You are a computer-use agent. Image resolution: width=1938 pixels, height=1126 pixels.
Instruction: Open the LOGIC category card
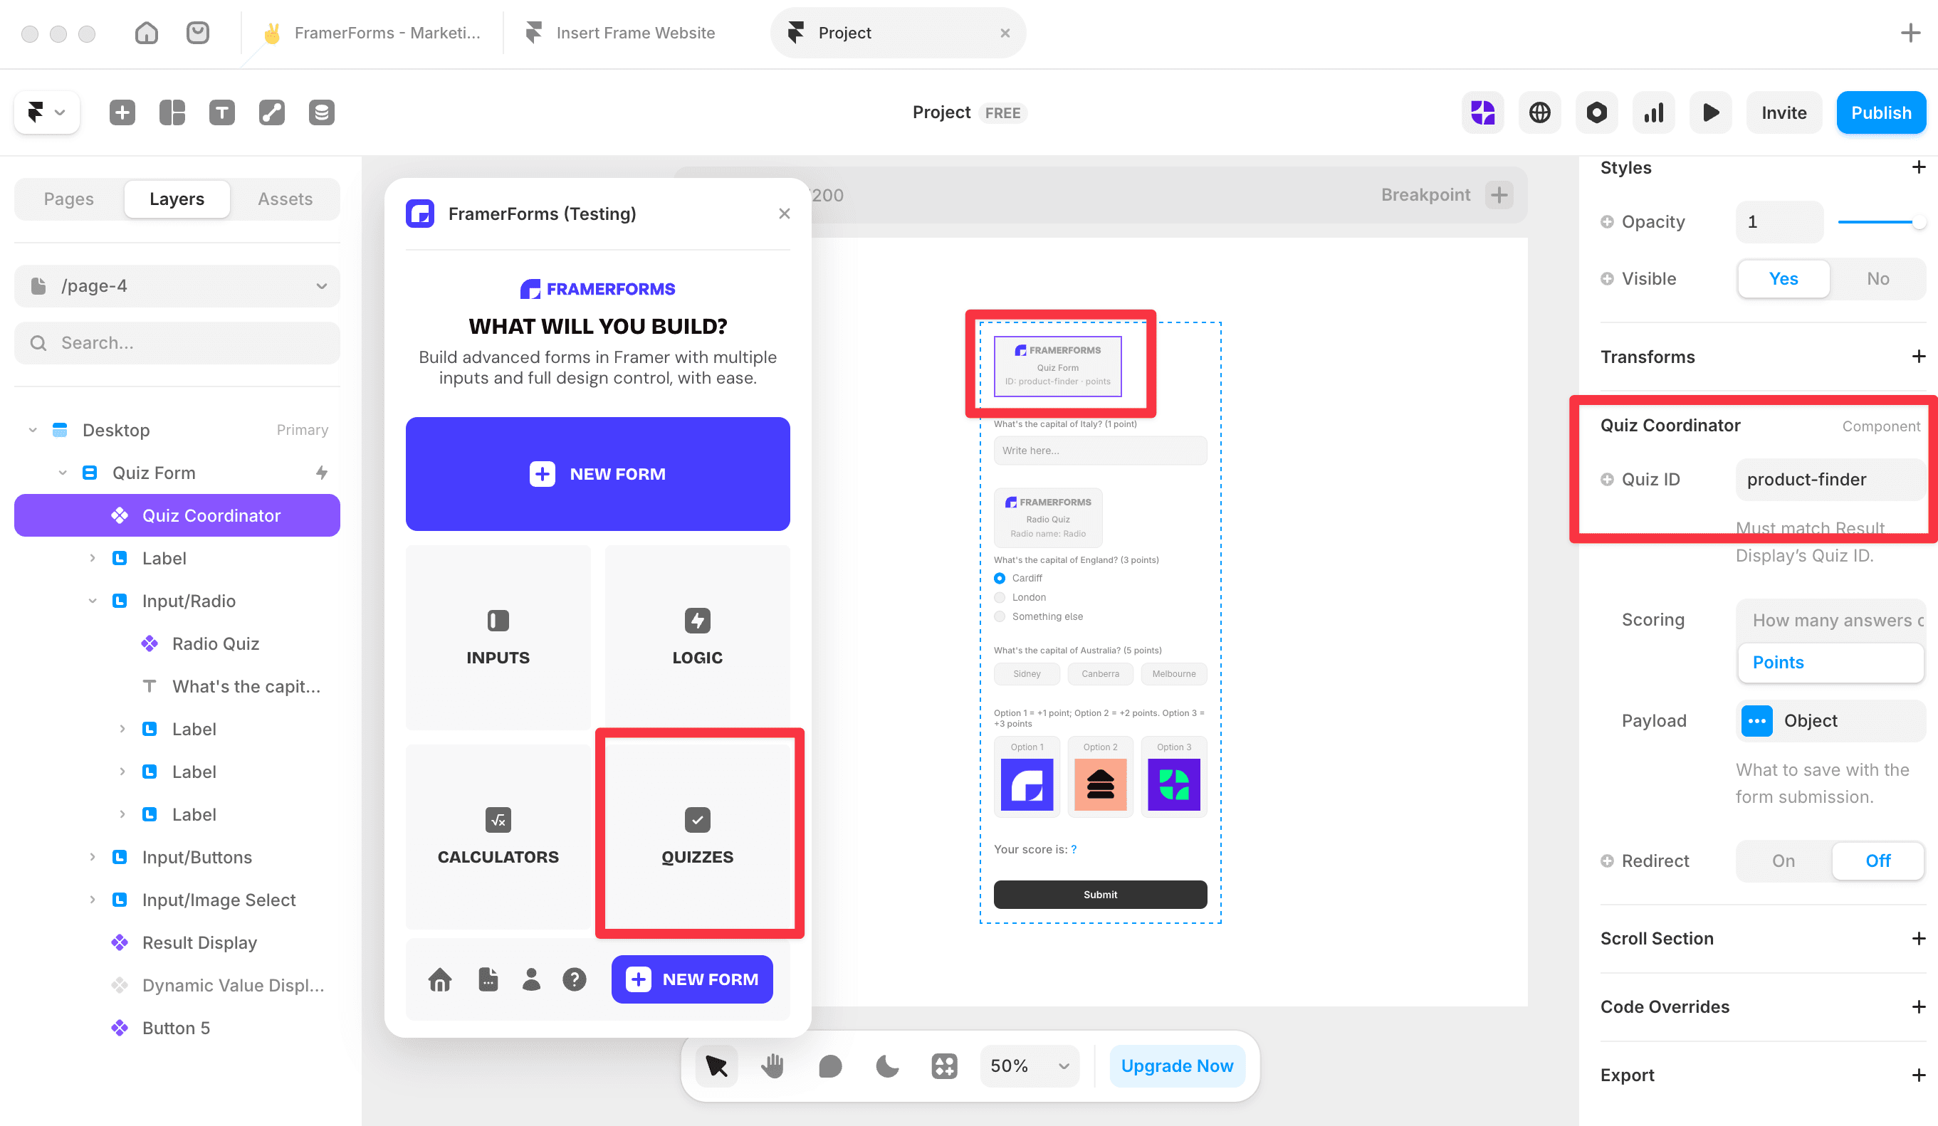coord(697,637)
